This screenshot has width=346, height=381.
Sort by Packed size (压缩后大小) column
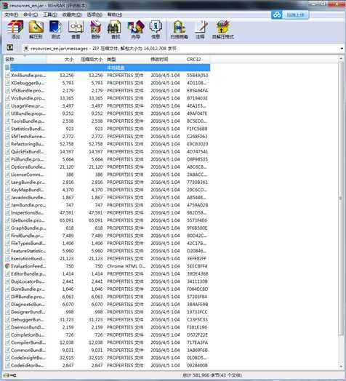pos(90,60)
